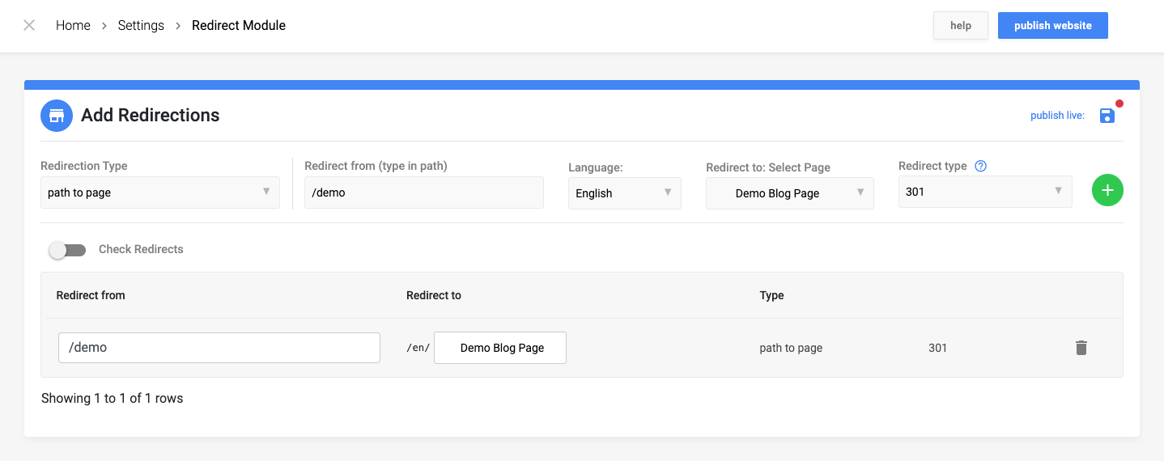Click the publish website button
This screenshot has height=461, width=1164.
tap(1053, 25)
